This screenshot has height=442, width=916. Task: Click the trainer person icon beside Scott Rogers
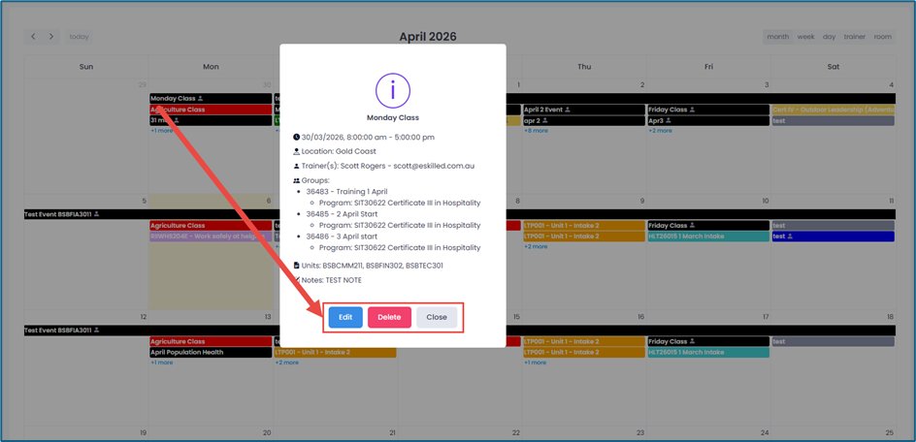tap(297, 167)
